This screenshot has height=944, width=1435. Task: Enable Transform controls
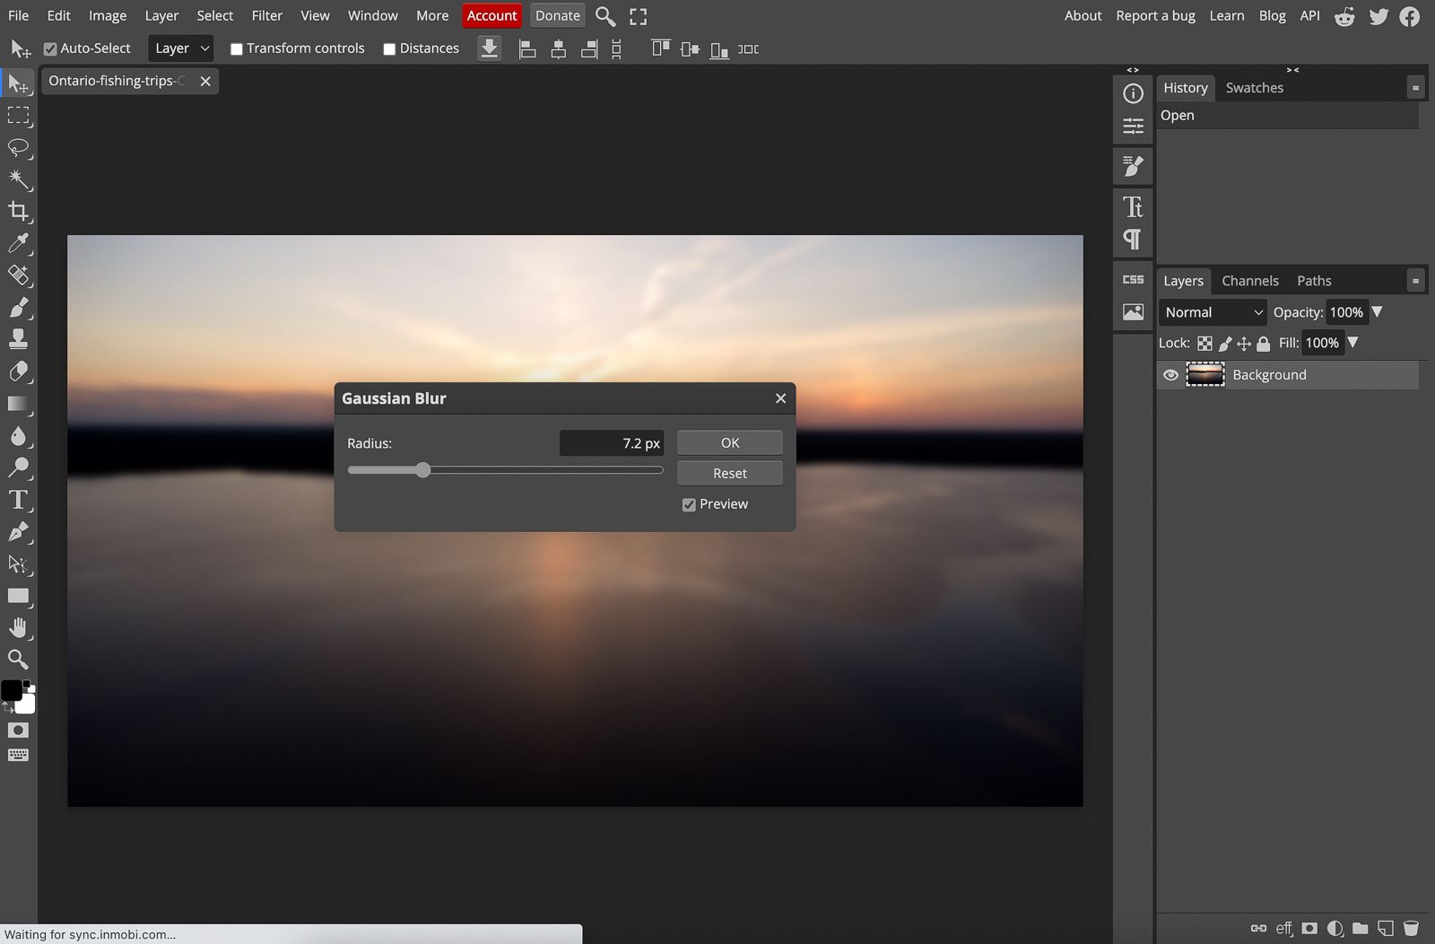(237, 48)
